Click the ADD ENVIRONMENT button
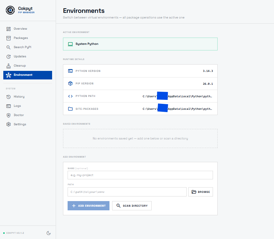Image resolution: width=274 pixels, height=239 pixels. coord(88,205)
